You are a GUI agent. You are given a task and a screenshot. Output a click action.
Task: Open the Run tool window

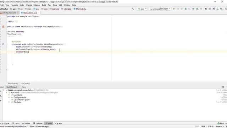tap(58, 123)
